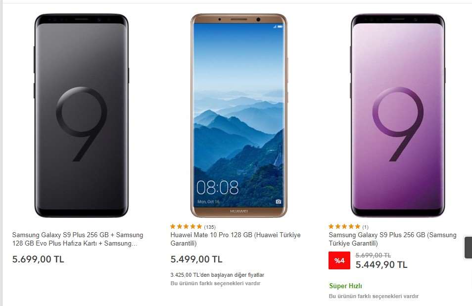
Task: Click the 5.699,00 TL bundle price
Action: [38, 259]
